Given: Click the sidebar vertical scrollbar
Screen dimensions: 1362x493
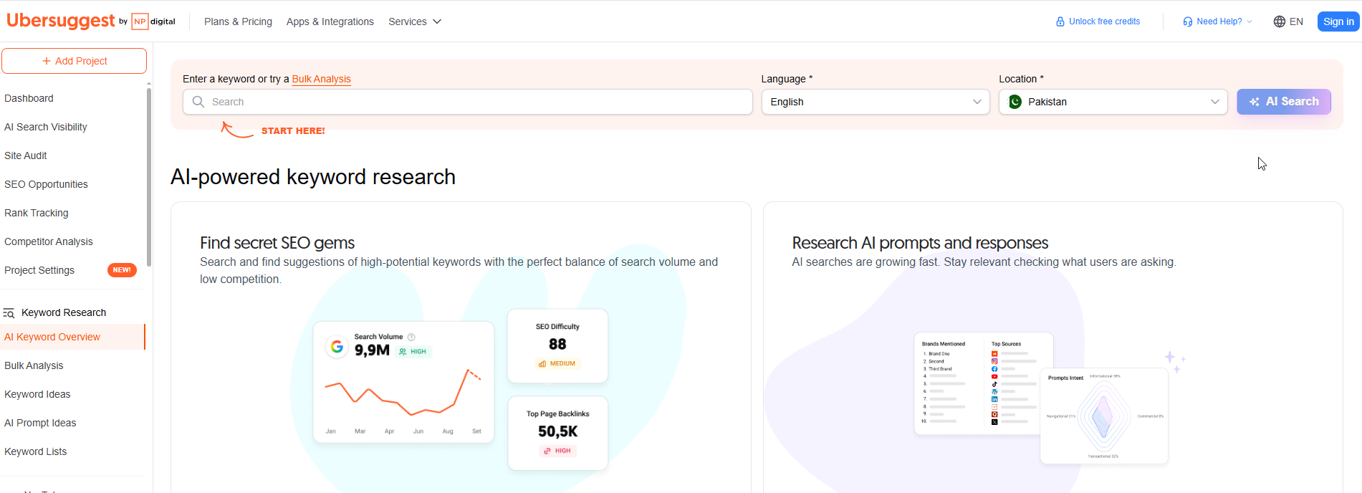Looking at the screenshot, I should (149, 176).
